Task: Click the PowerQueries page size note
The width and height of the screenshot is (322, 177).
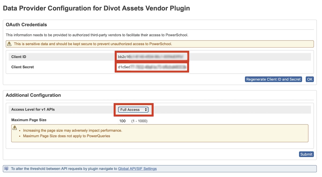Action: pyautogui.click(x=67, y=136)
